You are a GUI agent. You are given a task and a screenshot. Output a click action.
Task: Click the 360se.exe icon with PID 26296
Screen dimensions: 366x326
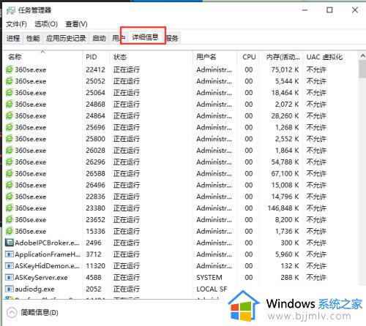click(10, 162)
